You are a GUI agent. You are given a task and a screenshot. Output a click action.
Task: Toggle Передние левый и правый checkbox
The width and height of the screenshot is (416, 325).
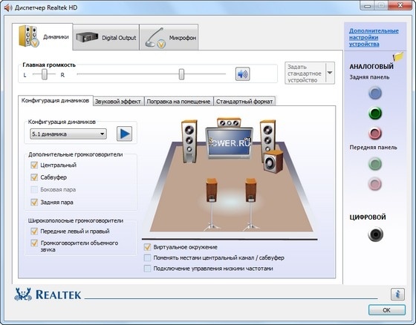pos(34,232)
